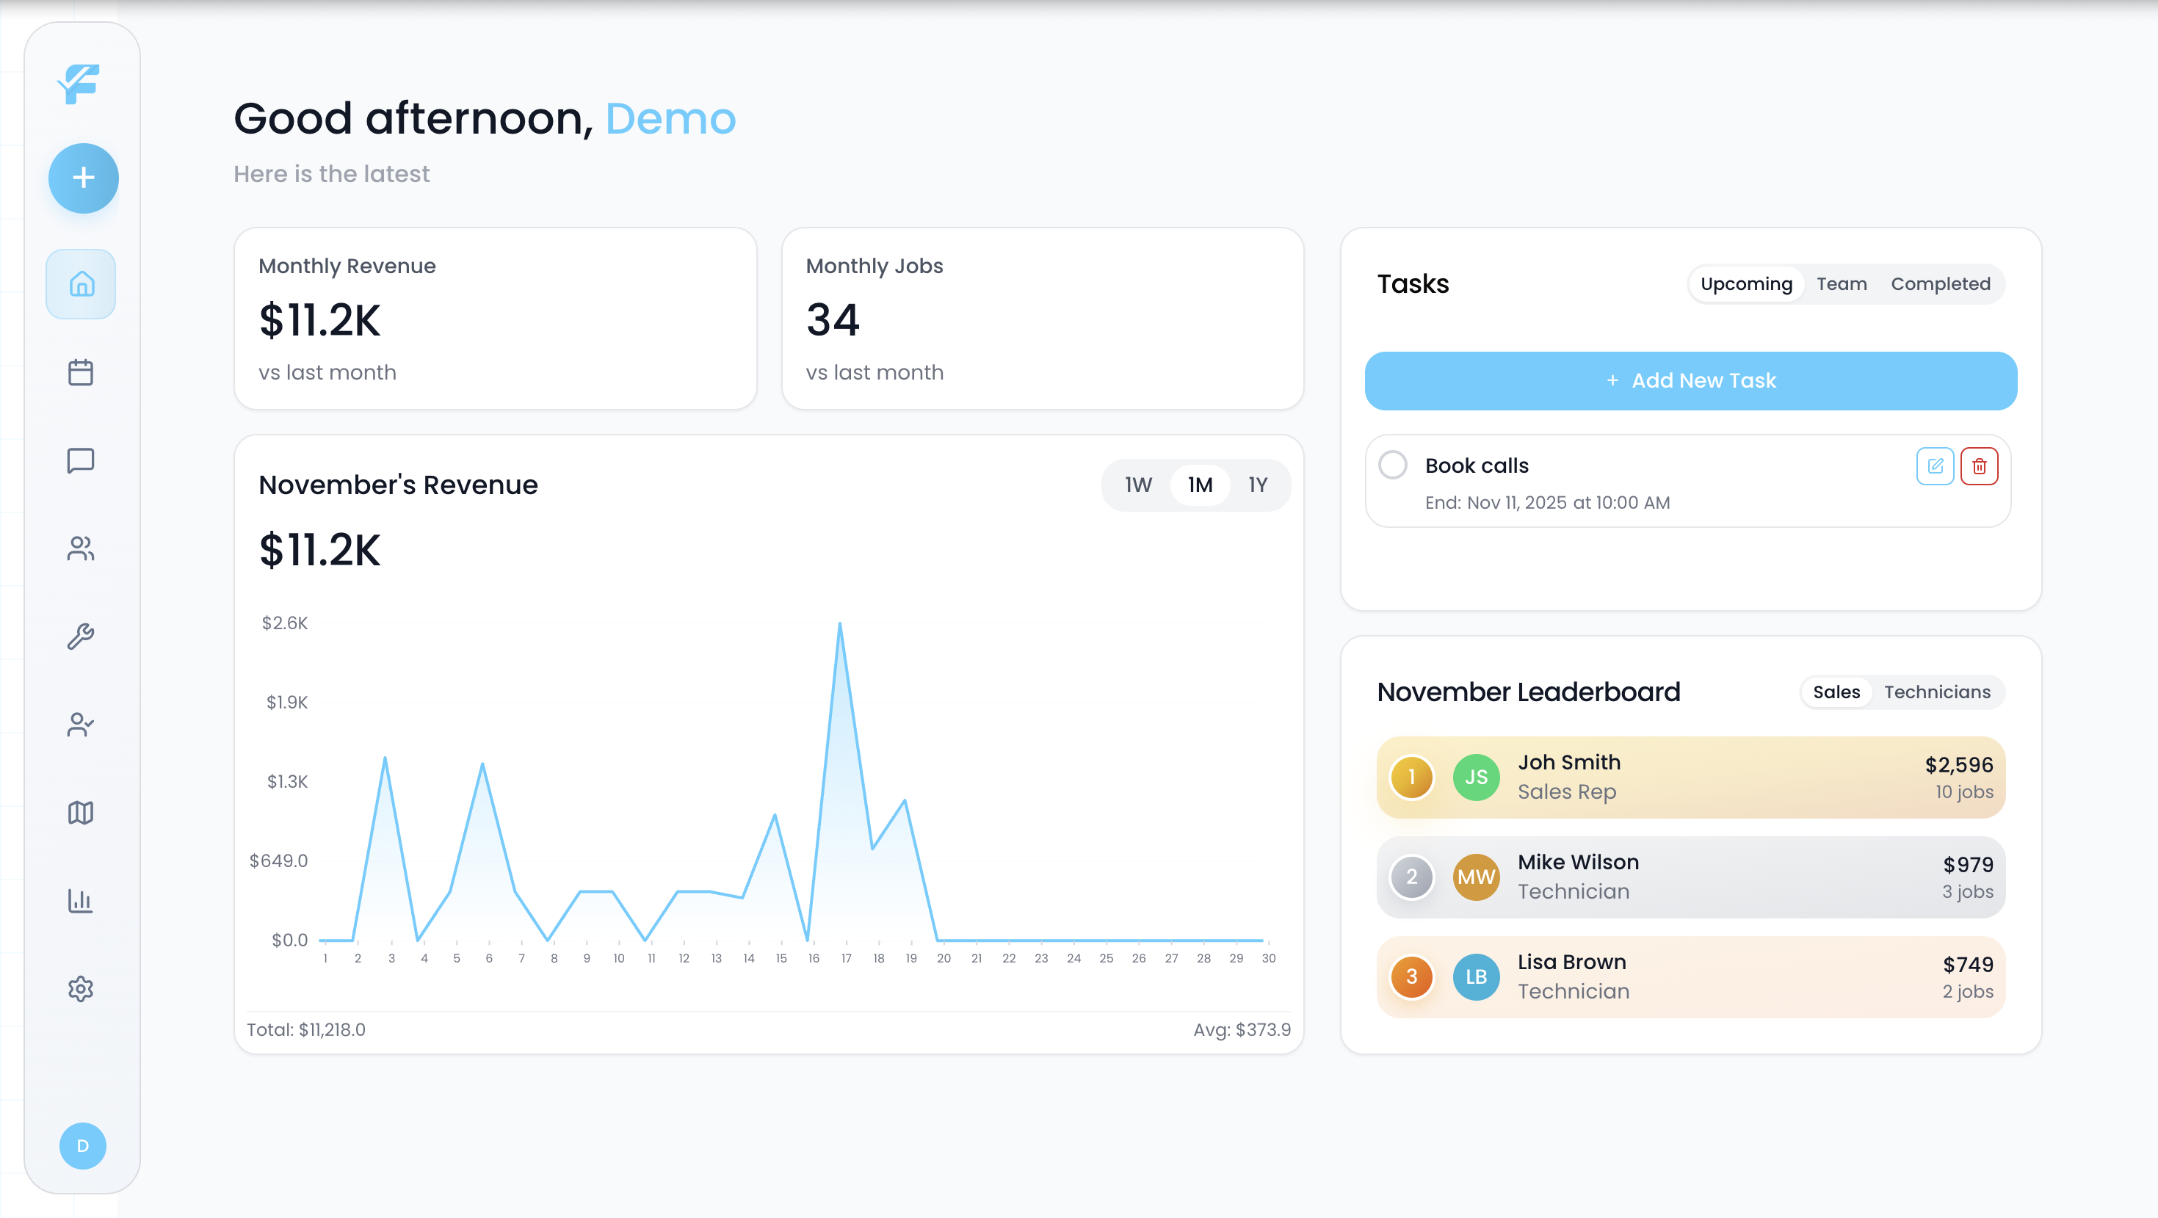This screenshot has height=1218, width=2158.
Task: Mark Book calls task as complete
Action: (x=1393, y=465)
